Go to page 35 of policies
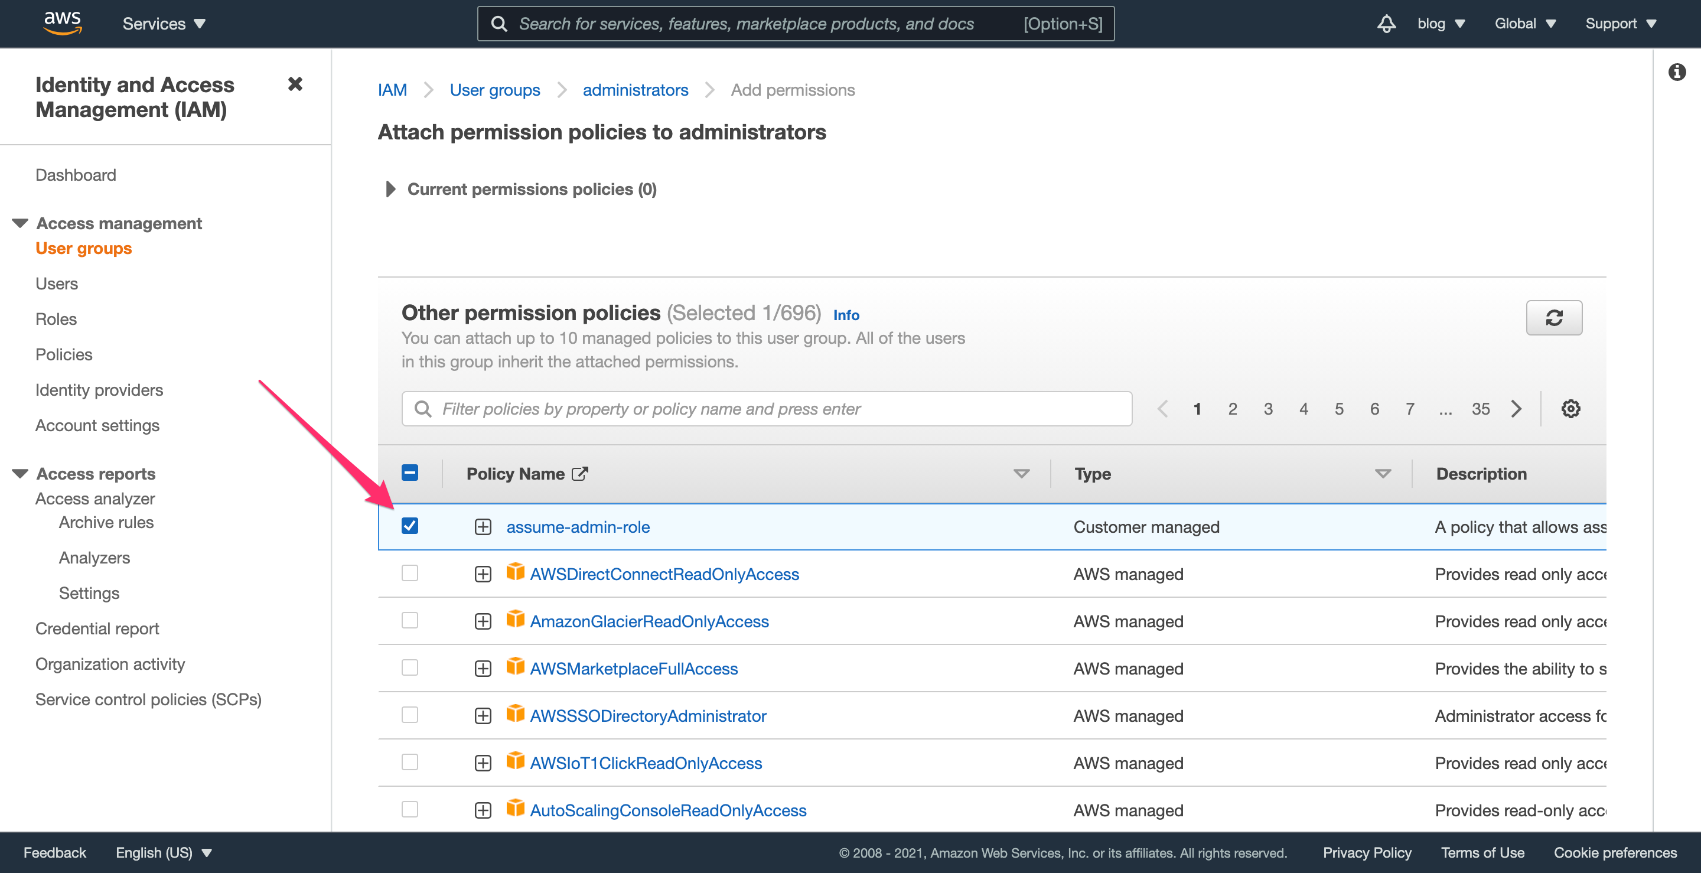1701x873 pixels. click(x=1481, y=409)
